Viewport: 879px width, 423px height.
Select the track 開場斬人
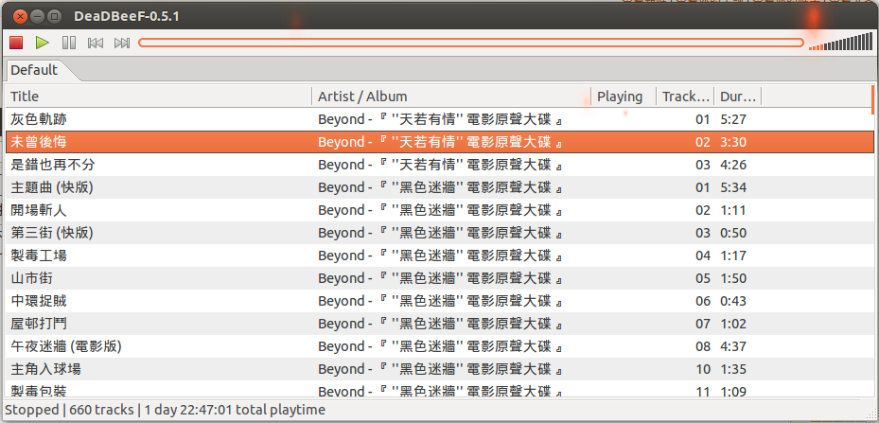439,210
